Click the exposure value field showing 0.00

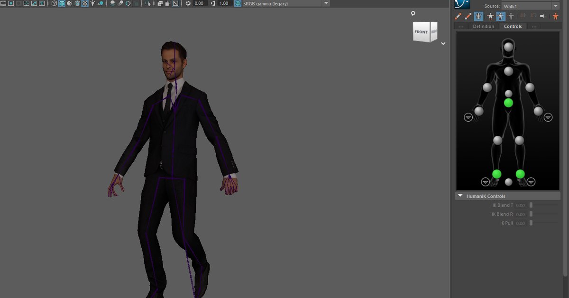click(199, 3)
